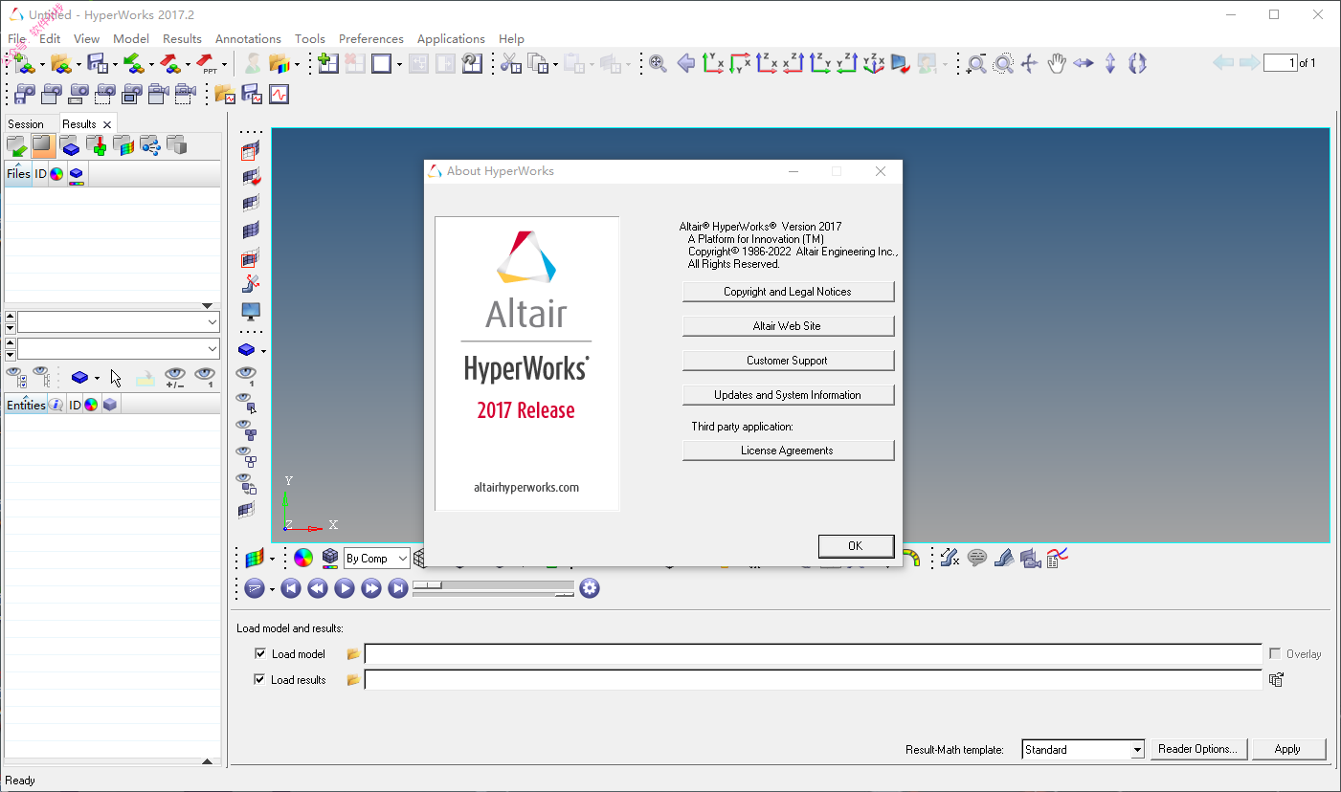1341x792 pixels.
Task: Click the arrow cursor selector icon in browser
Action: (116, 378)
